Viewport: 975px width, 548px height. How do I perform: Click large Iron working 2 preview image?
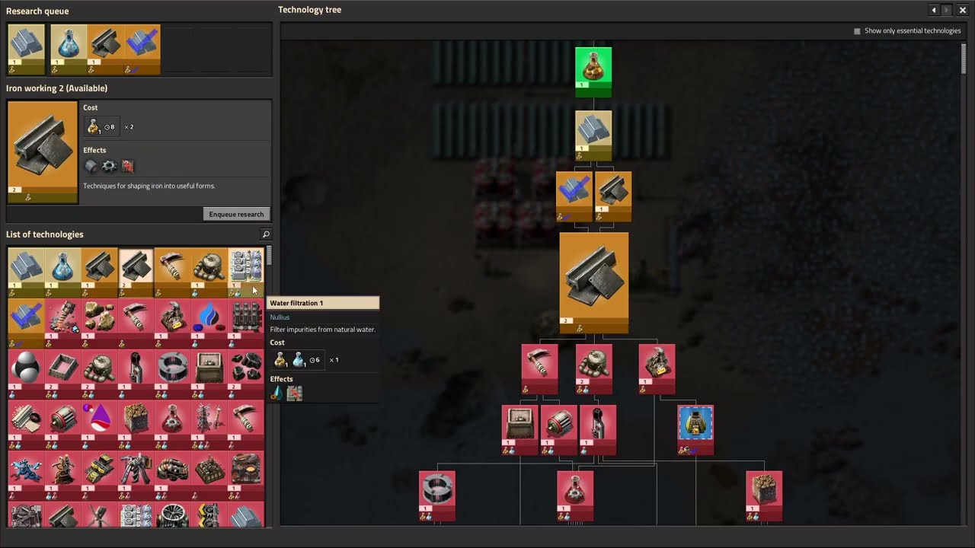click(43, 152)
